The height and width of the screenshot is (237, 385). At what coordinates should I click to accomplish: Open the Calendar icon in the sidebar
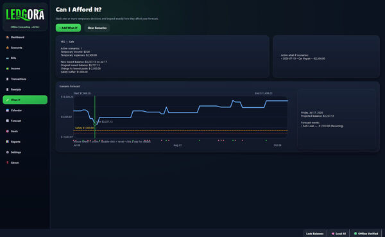[7, 110]
